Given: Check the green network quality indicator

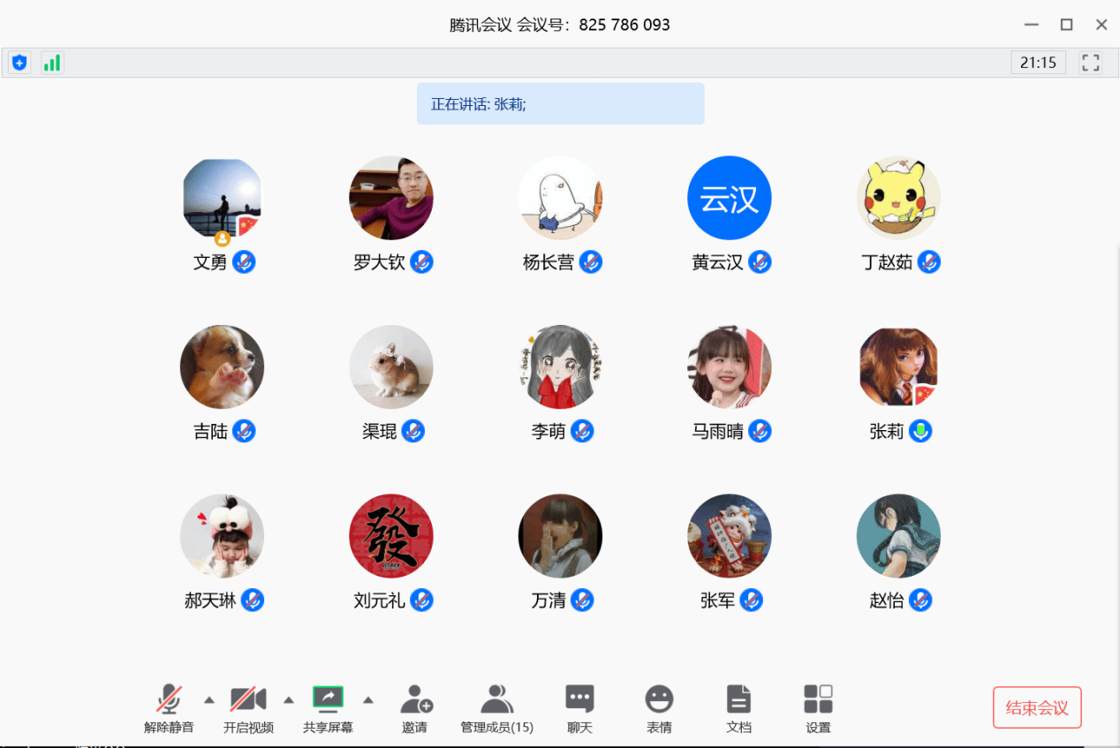Looking at the screenshot, I should tap(51, 62).
